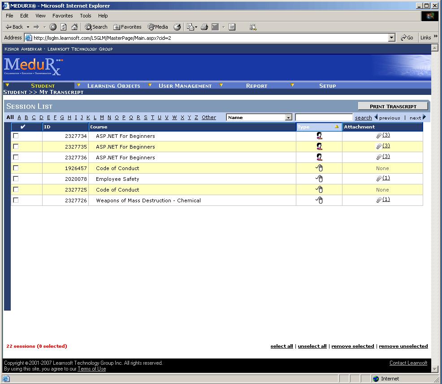Click Print icon in browser toolbar
This screenshot has width=442, height=384.
point(204,27)
